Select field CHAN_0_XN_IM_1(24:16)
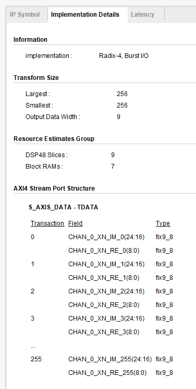This screenshot has width=196, height=389. coord(106,264)
